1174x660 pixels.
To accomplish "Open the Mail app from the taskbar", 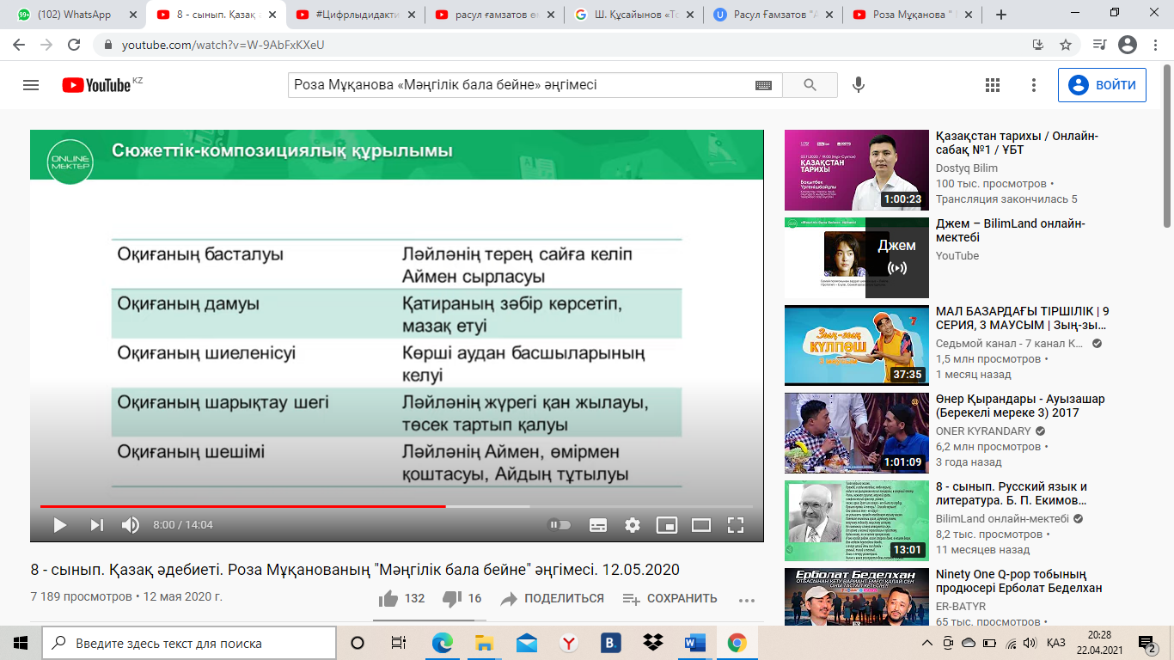I will 527,643.
